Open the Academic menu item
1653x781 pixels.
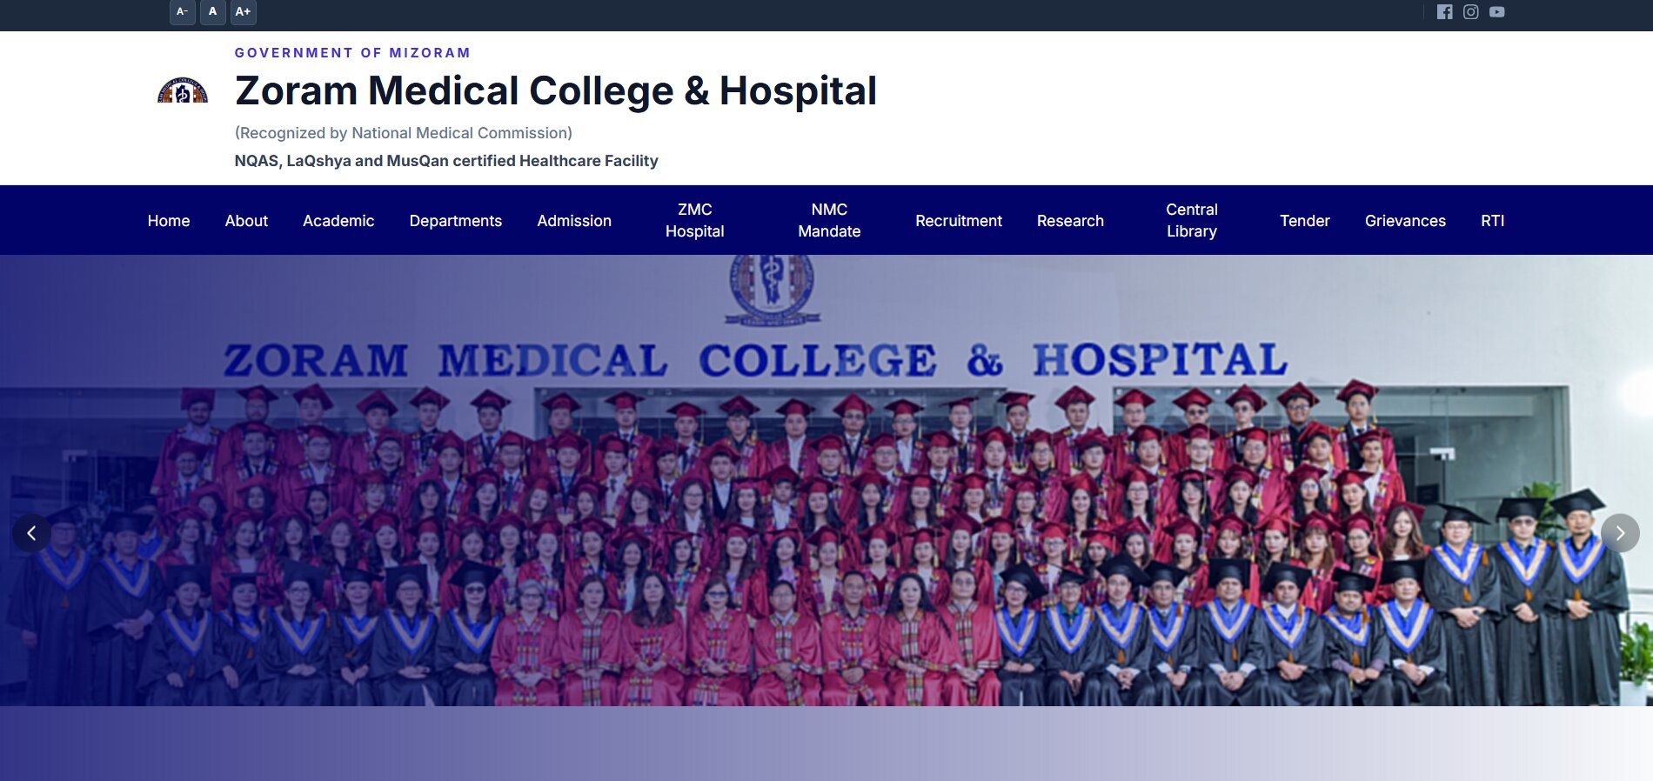point(338,221)
